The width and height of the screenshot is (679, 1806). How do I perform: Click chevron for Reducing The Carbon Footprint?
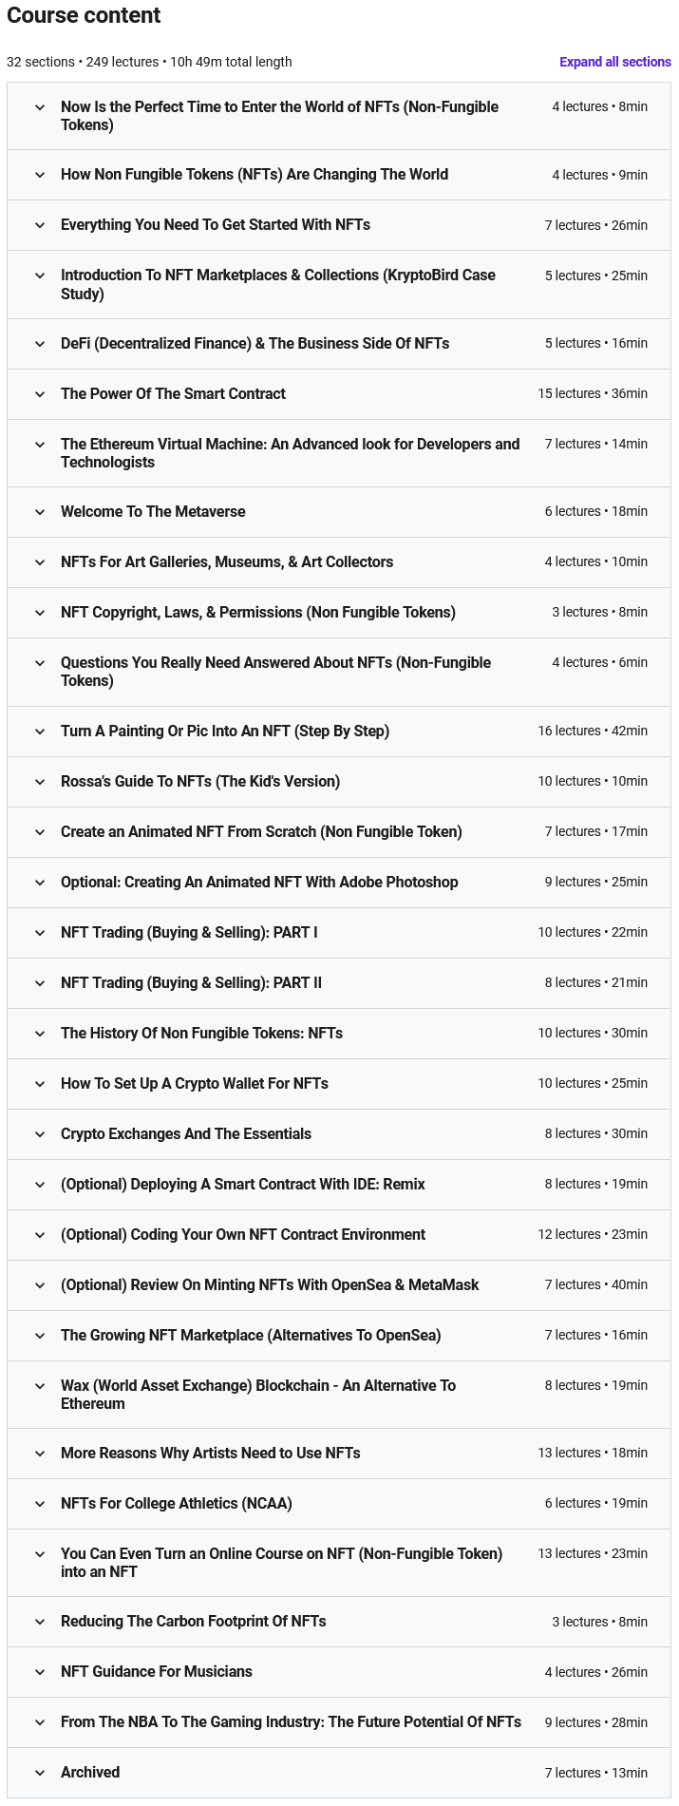40,1622
